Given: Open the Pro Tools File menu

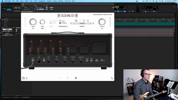Looking at the screenshot, I should tap(13, 1).
